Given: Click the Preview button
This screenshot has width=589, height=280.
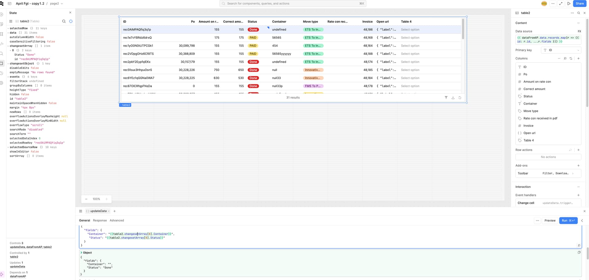Looking at the screenshot, I should coord(550,221).
